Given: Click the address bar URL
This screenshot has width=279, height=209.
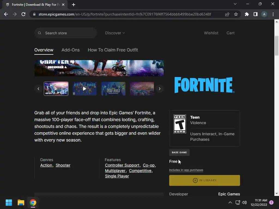Looking at the screenshot, I should (125, 14).
